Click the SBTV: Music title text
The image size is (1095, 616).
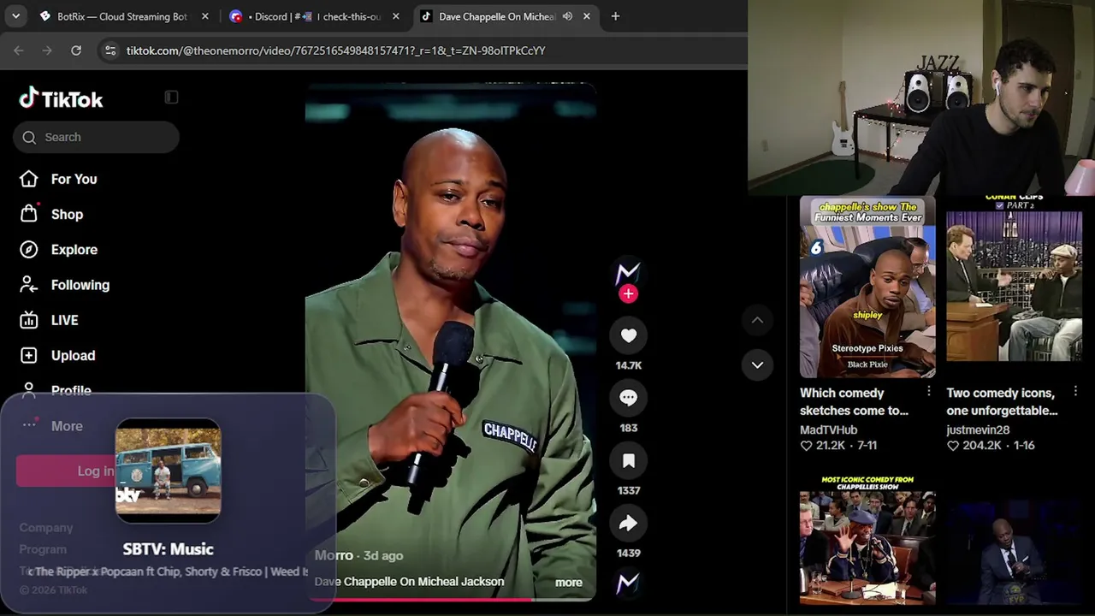coord(168,549)
